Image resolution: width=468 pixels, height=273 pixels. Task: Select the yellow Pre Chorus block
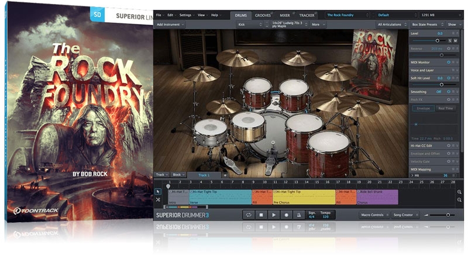[304, 197]
